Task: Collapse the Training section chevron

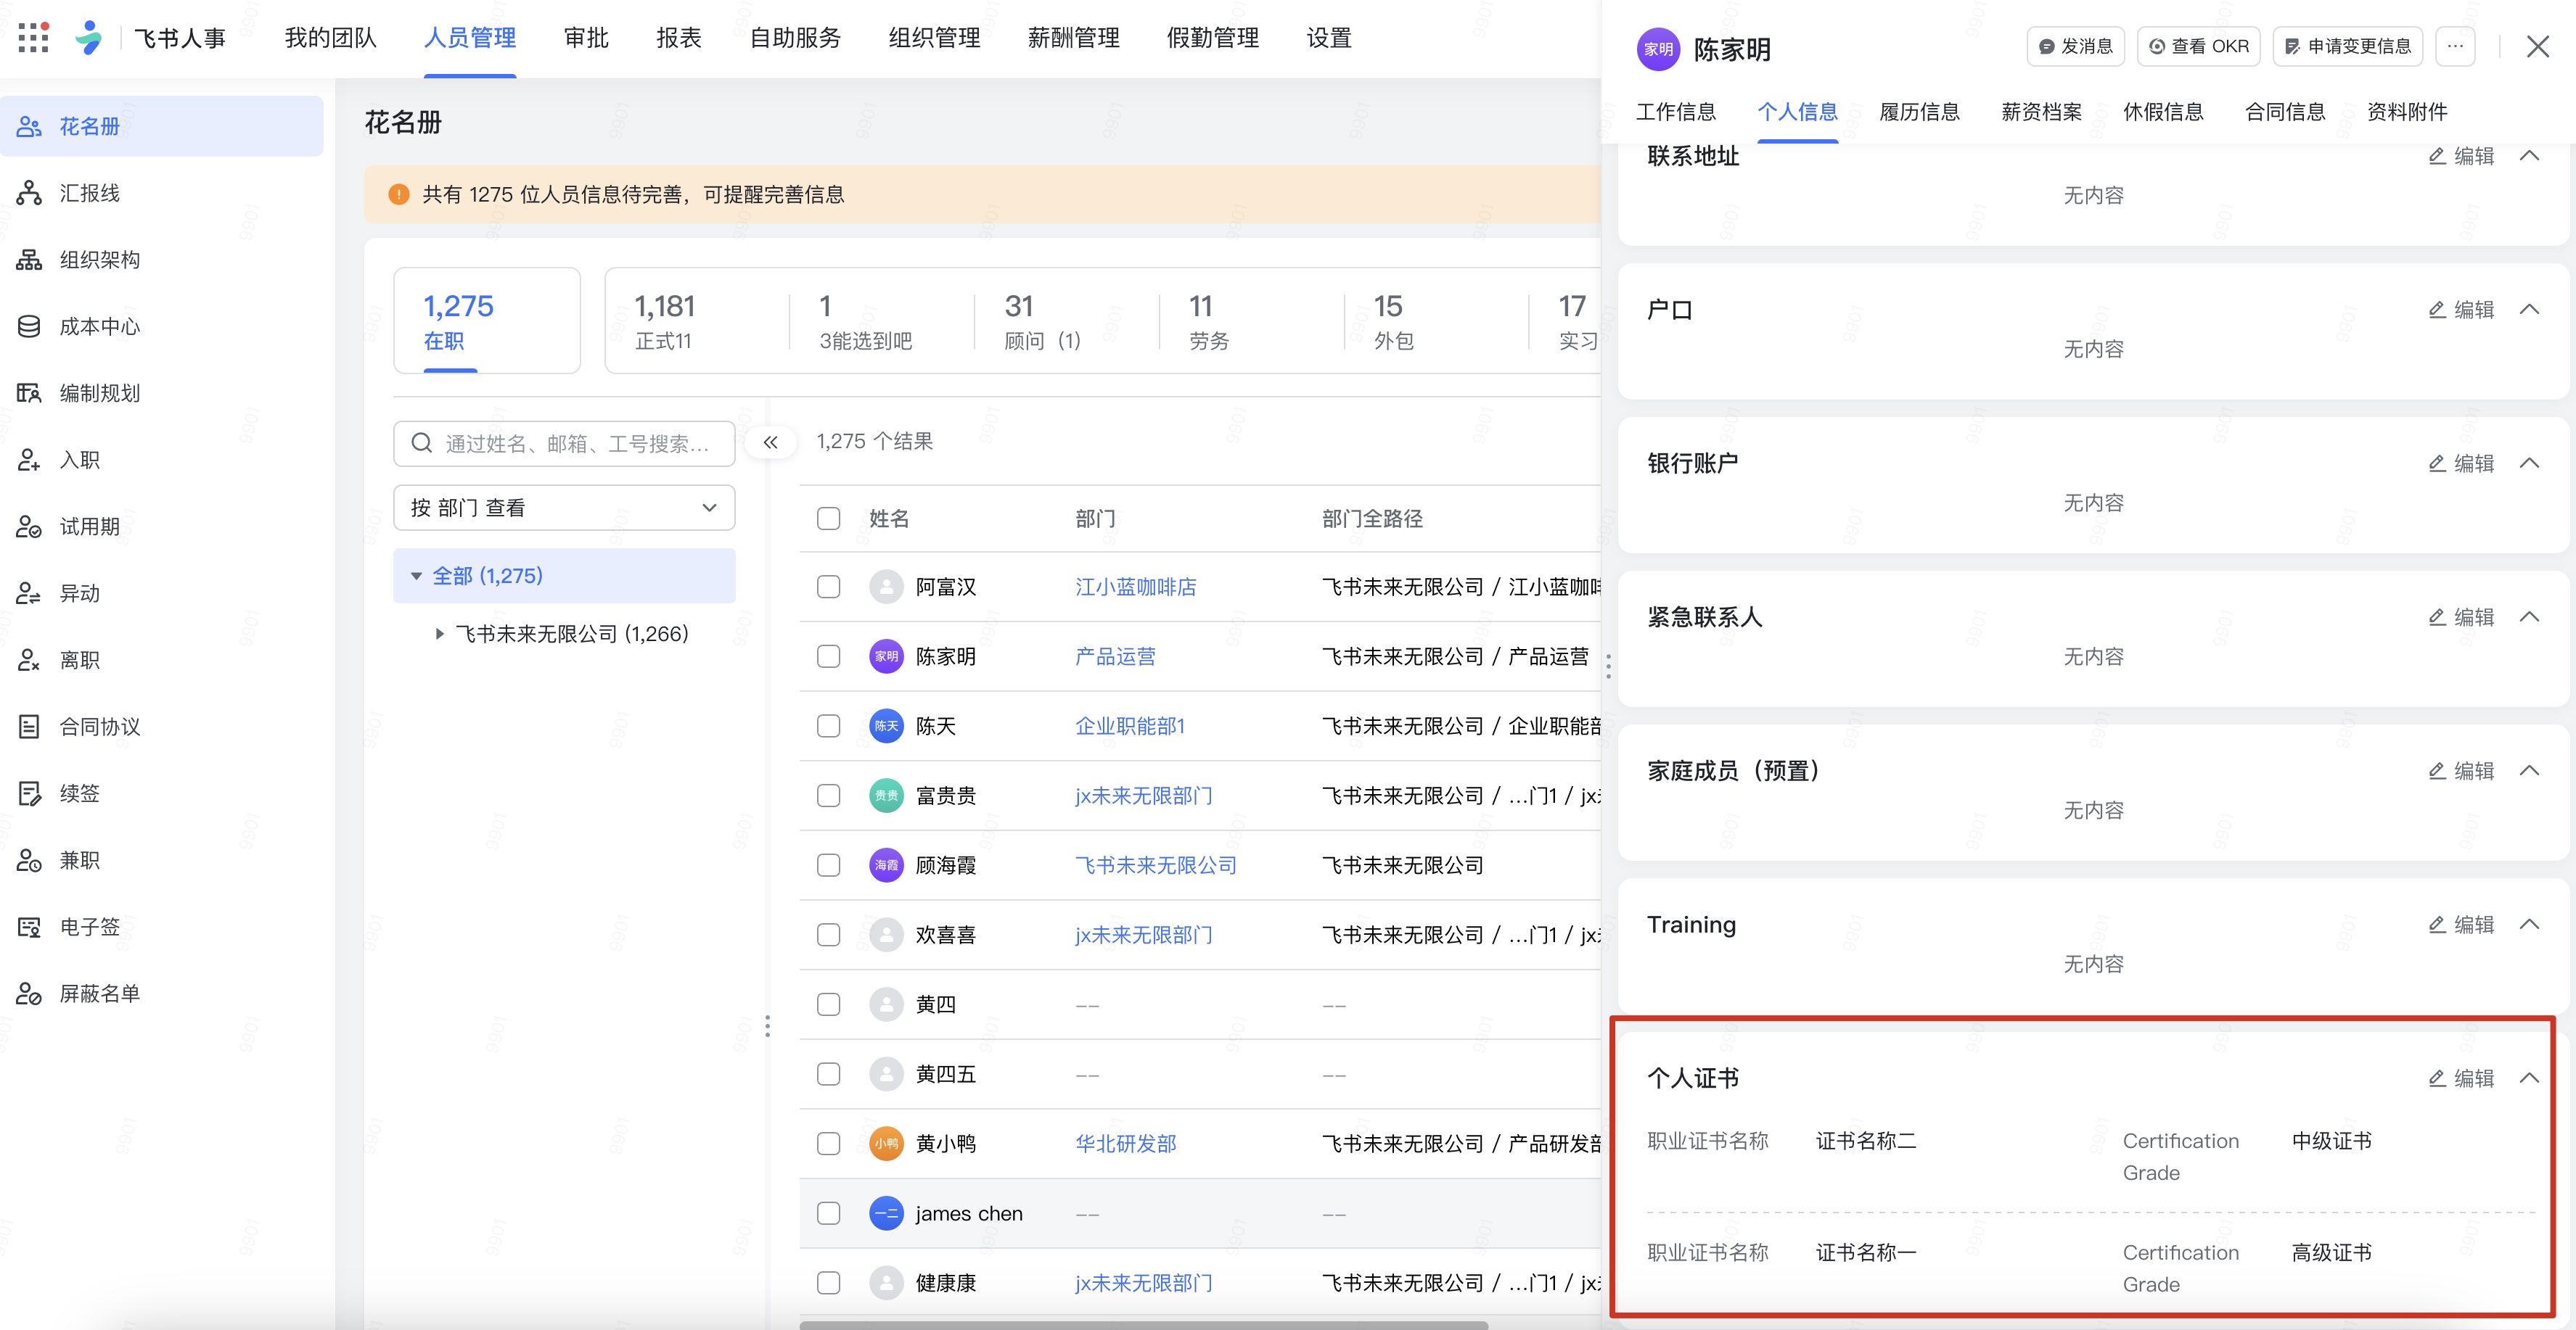Action: point(2529,925)
